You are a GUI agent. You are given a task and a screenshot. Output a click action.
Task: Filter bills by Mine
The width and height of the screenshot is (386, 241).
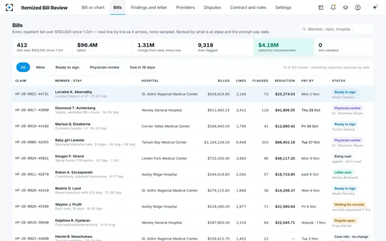coord(41,67)
